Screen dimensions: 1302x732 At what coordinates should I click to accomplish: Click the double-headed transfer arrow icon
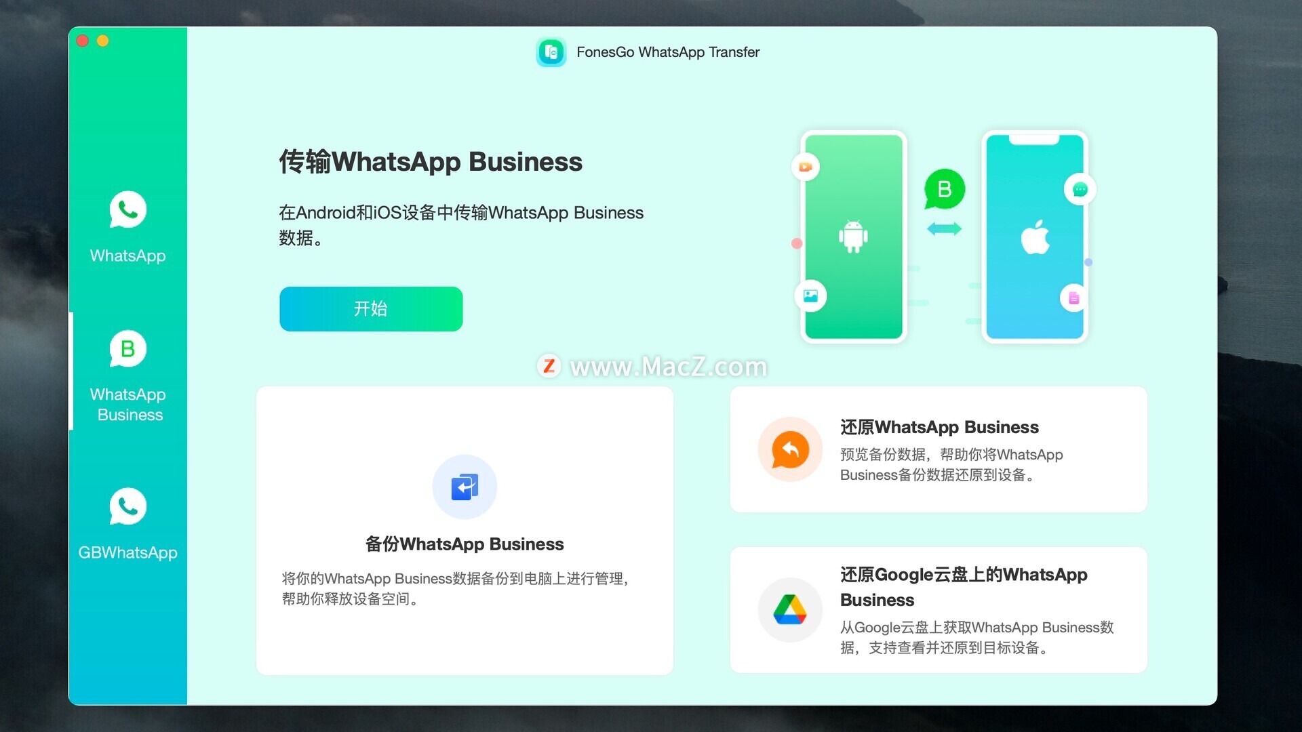[944, 229]
